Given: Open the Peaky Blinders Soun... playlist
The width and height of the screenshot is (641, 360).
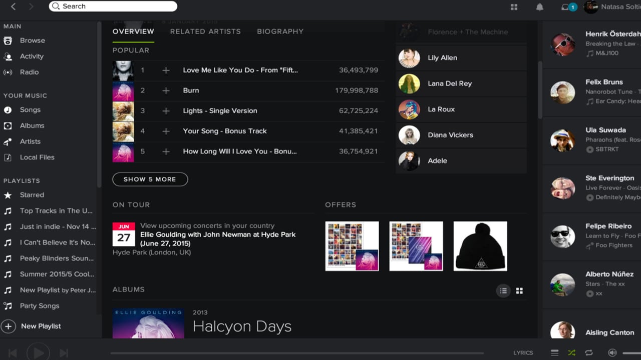Looking at the screenshot, I should 57,258.
